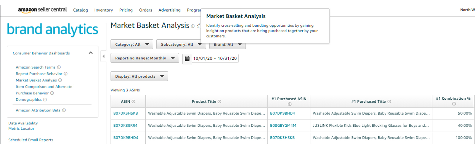Open the Demographics dashboard link
The width and height of the screenshot is (475, 153).
click(29, 100)
